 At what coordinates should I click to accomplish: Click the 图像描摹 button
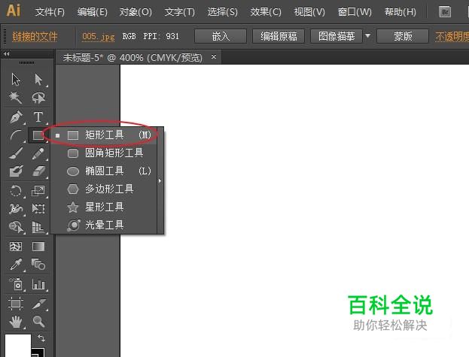pos(337,36)
